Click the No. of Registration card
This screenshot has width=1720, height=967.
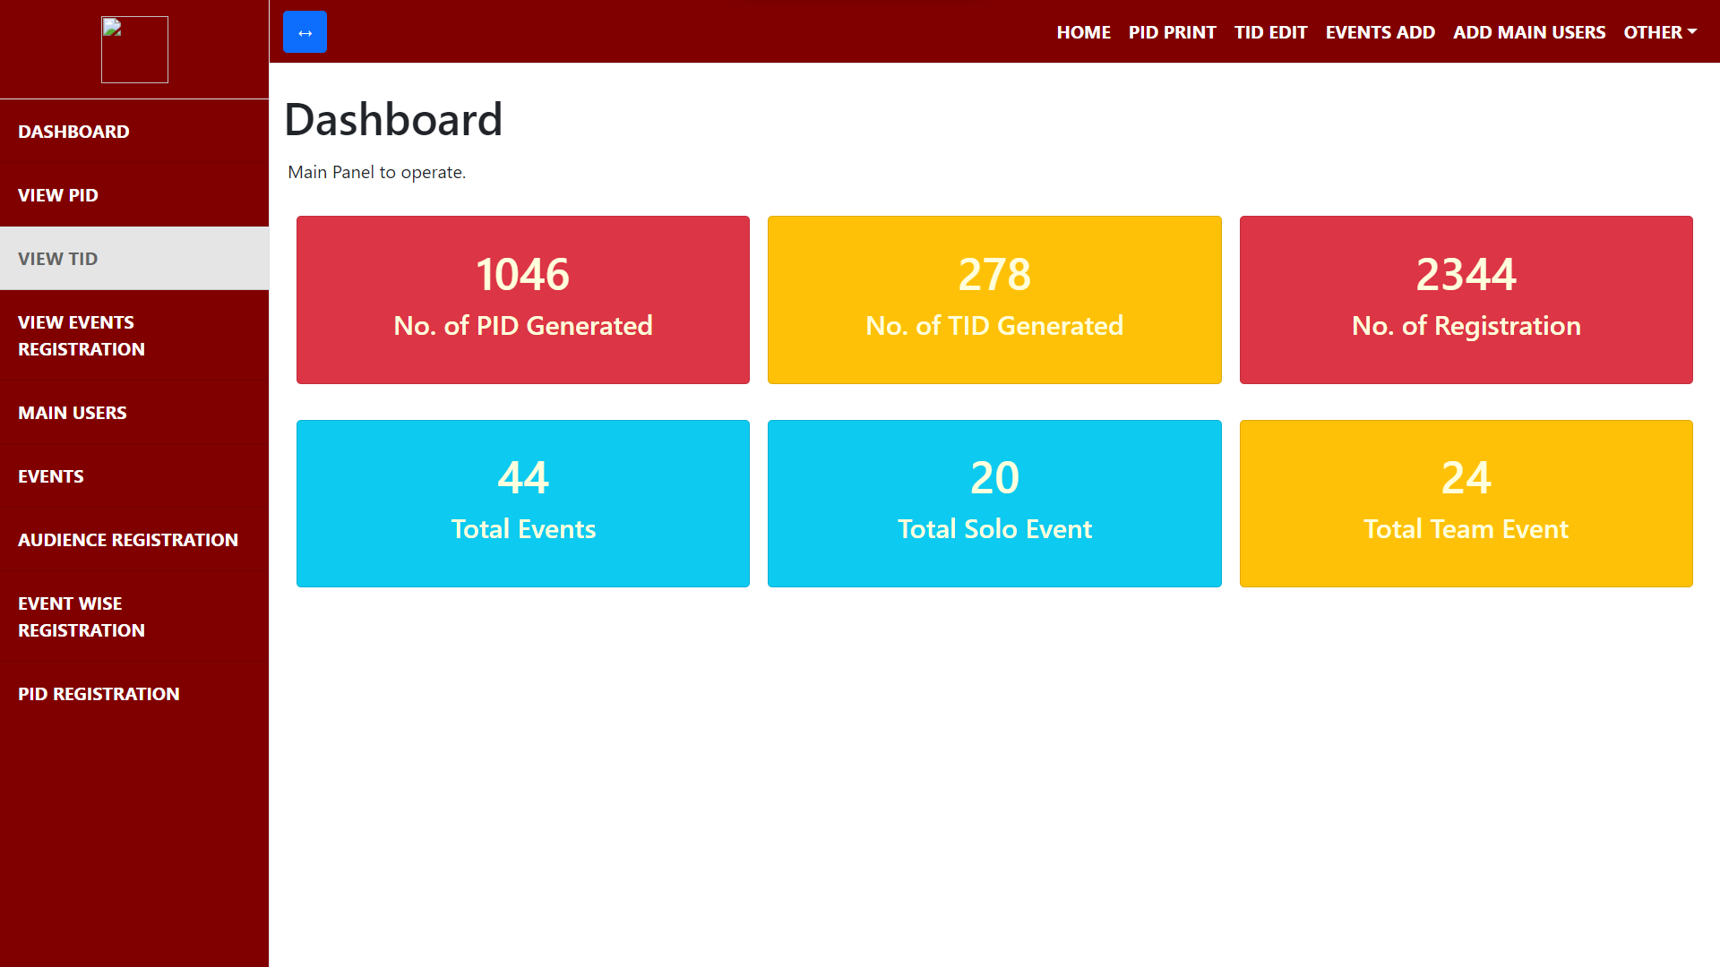click(x=1466, y=300)
